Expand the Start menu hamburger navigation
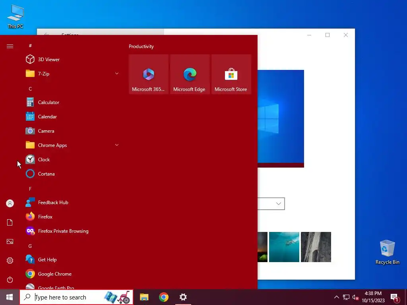This screenshot has height=305, width=407. click(10, 46)
